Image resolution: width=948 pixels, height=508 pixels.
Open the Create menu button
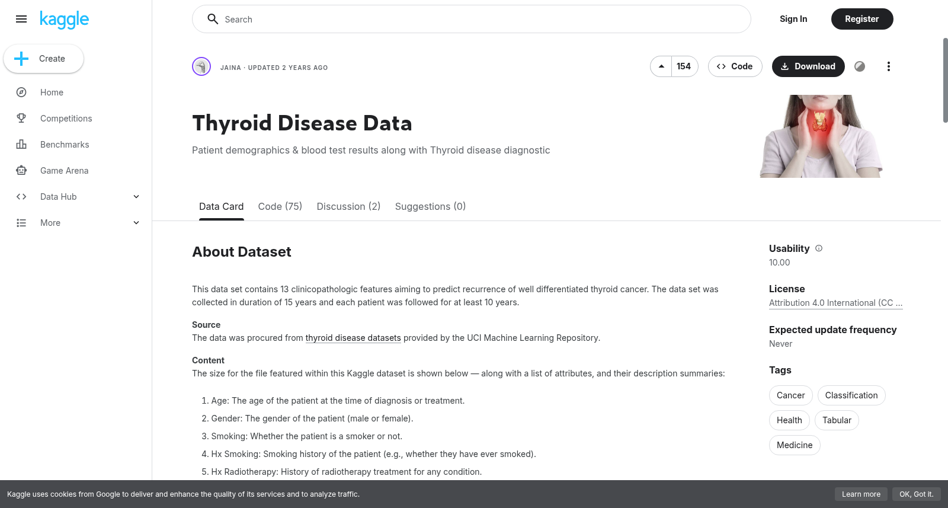tap(43, 59)
